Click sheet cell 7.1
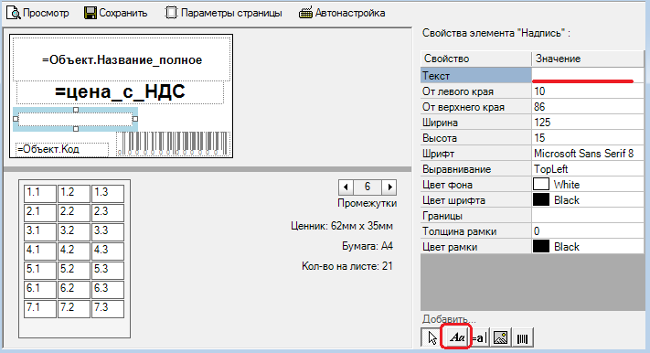Screen dimensions: 650x353 (40, 308)
